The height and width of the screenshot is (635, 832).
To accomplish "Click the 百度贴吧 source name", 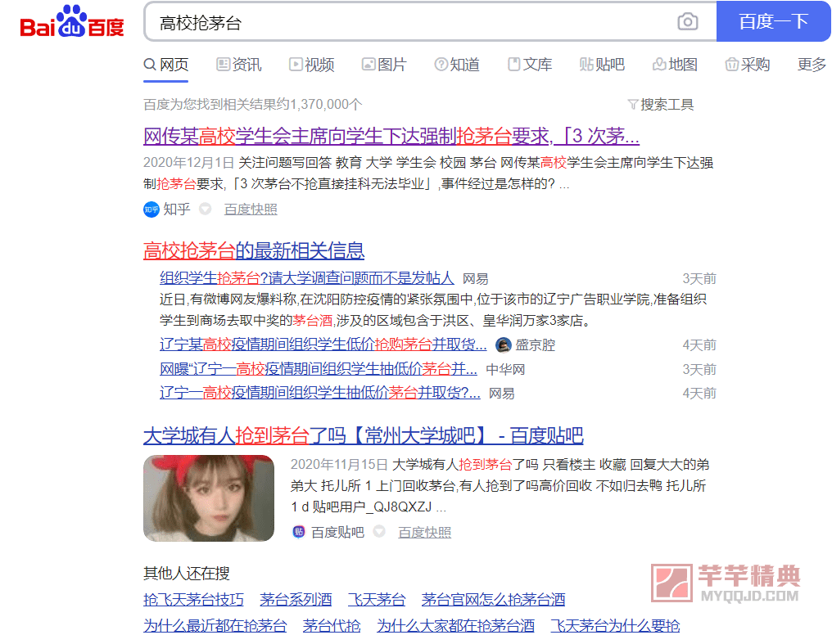I will pos(337,532).
